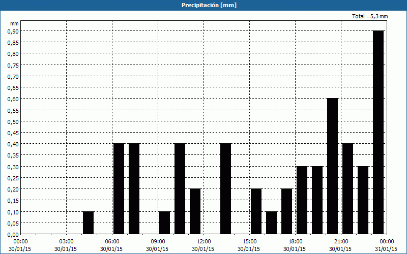Image resolution: width=407 pixels, height=254 pixels.
Task: Click the 0,35 y-axis label
Action: [x=13, y=155]
